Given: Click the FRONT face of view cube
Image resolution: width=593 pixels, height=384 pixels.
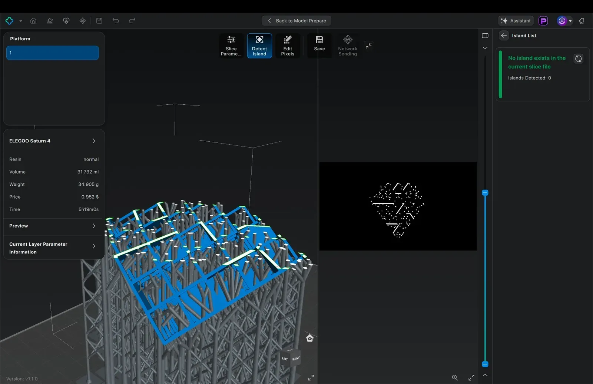Looking at the screenshot, I should coord(295,359).
